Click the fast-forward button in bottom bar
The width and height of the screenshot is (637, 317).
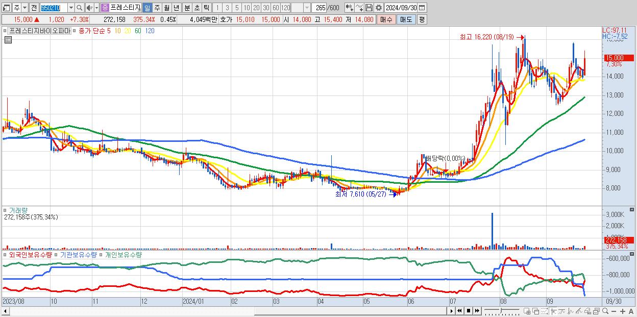click(477, 311)
